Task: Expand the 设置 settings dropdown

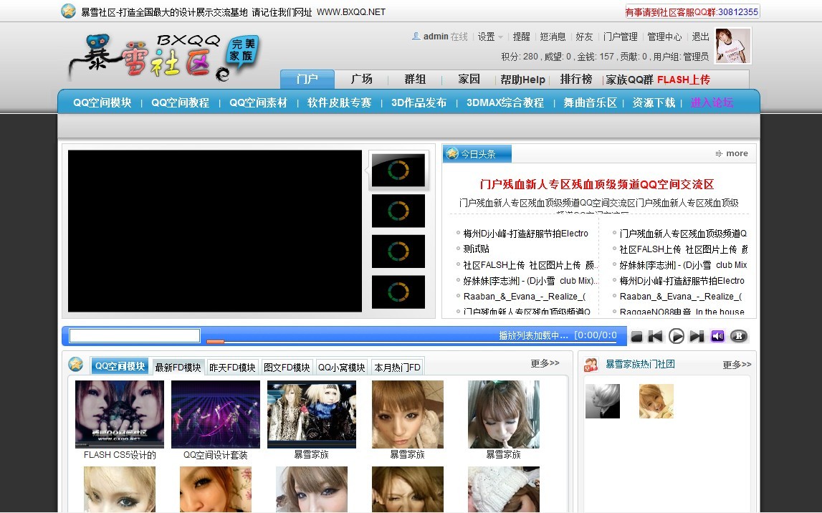Action: pos(490,37)
